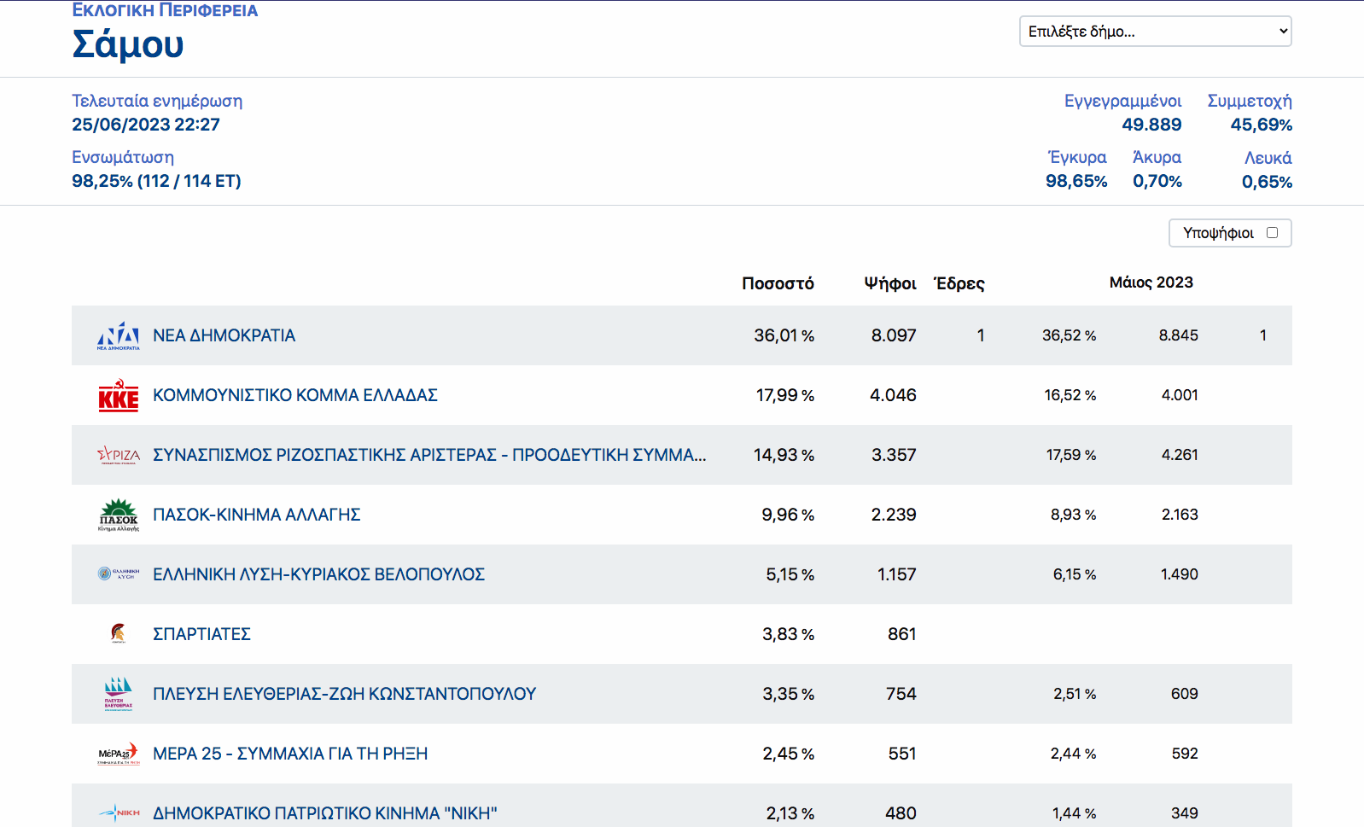Click the Σάμου region title
This screenshot has height=827, width=1364.
pyautogui.click(x=128, y=44)
